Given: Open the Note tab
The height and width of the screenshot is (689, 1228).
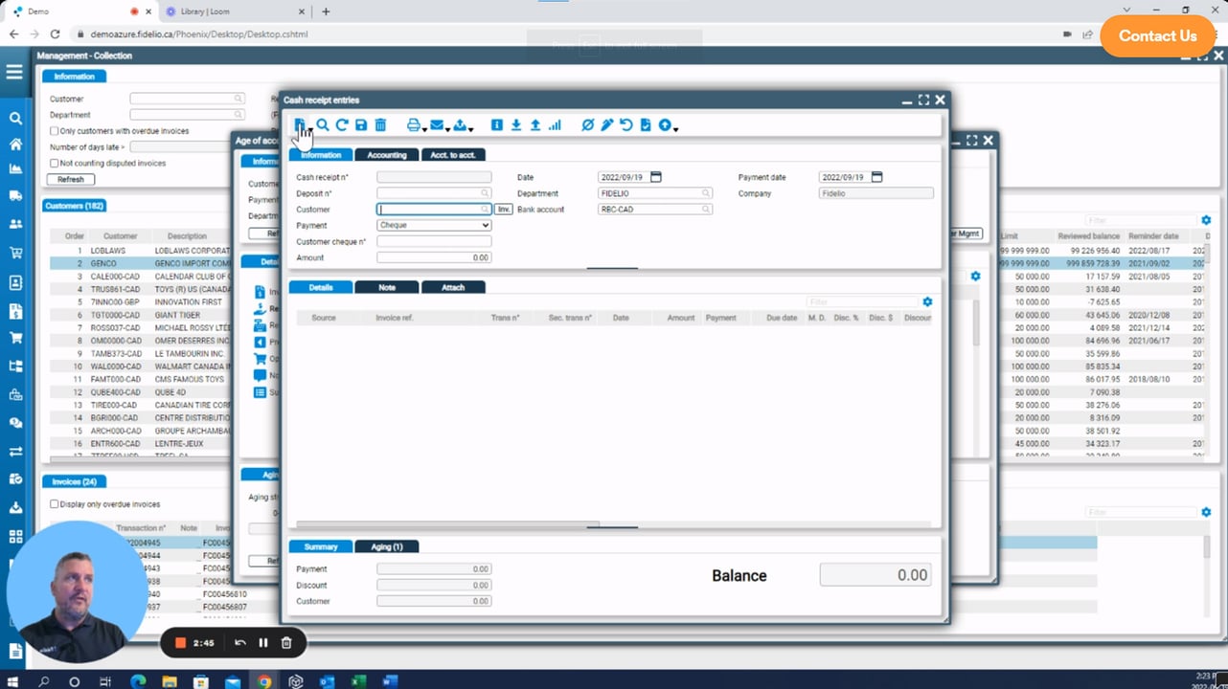Looking at the screenshot, I should 387,287.
